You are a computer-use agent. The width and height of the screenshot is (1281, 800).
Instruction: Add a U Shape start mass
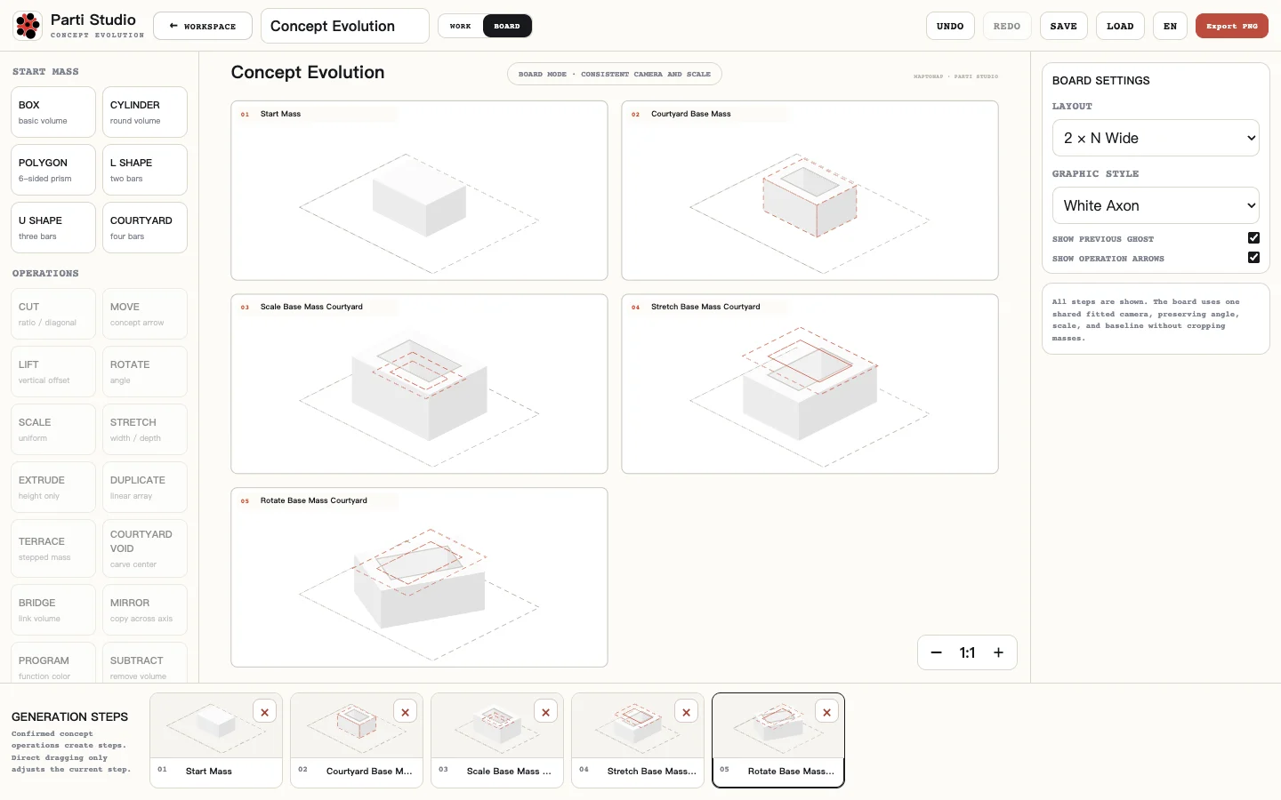click(53, 228)
